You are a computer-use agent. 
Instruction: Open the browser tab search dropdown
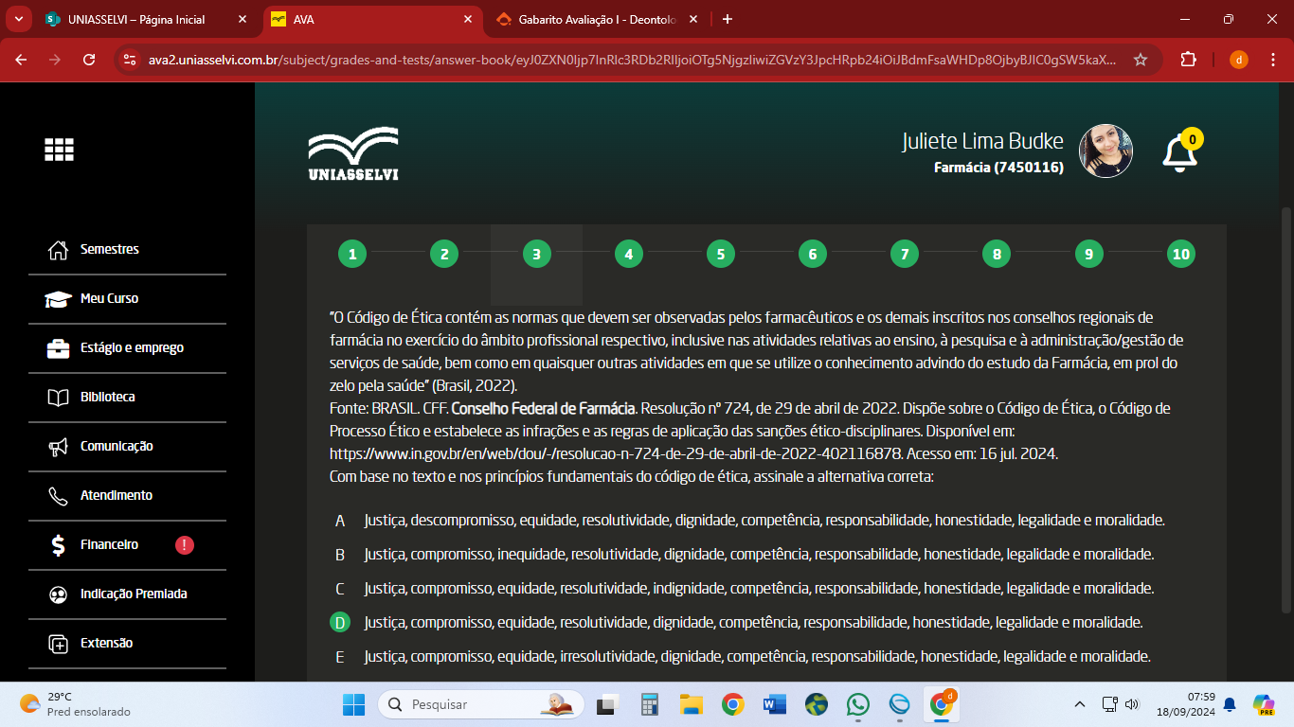pos(18,19)
